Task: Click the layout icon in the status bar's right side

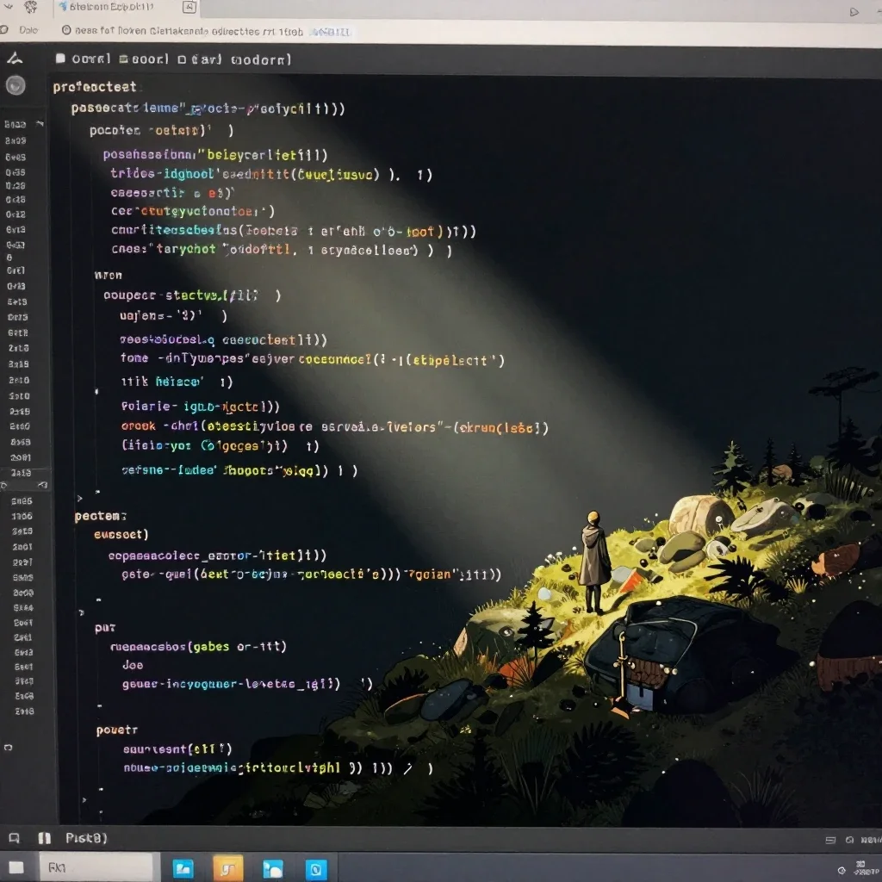Action: (830, 841)
